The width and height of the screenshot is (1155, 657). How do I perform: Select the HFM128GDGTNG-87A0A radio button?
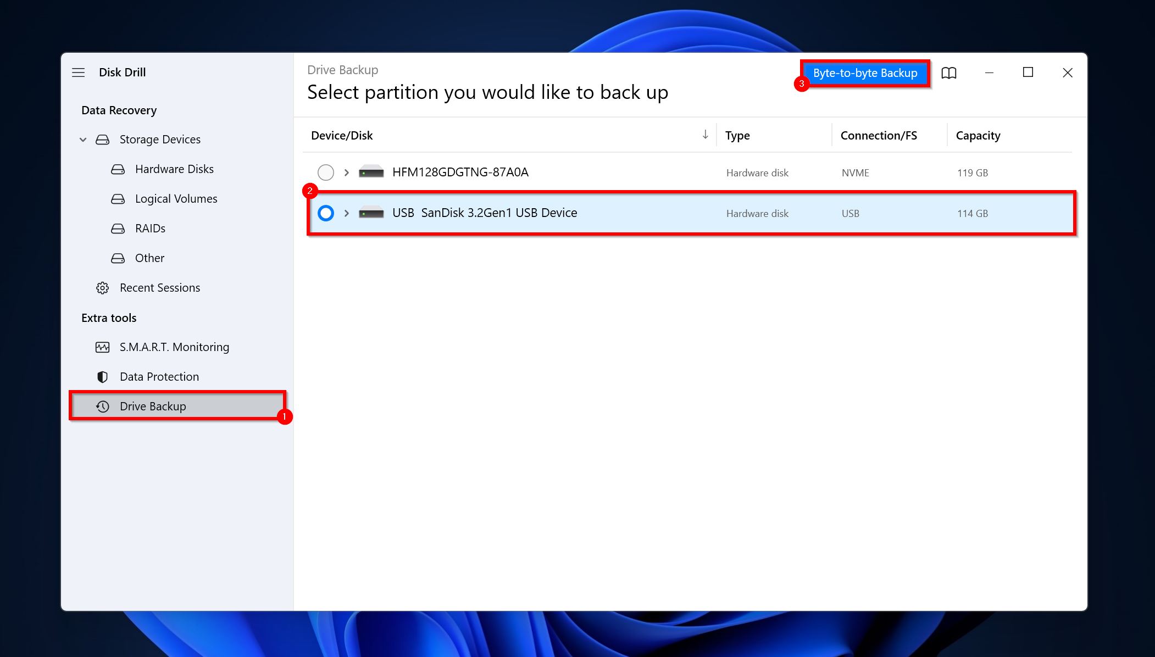324,171
